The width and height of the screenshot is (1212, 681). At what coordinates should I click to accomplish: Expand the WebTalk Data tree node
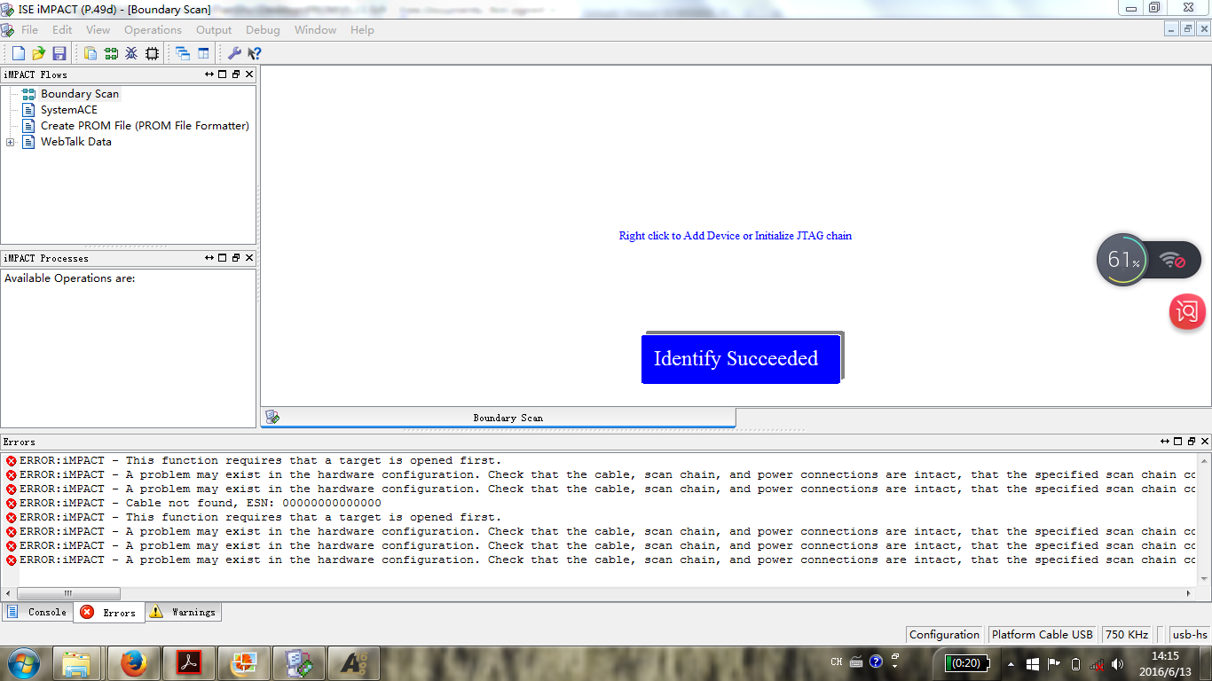(x=10, y=142)
